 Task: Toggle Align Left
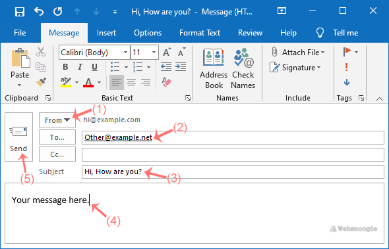pos(117,82)
